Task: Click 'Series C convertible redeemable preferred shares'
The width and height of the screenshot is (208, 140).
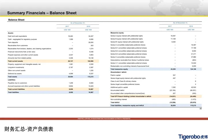Action: click(x=128, y=57)
